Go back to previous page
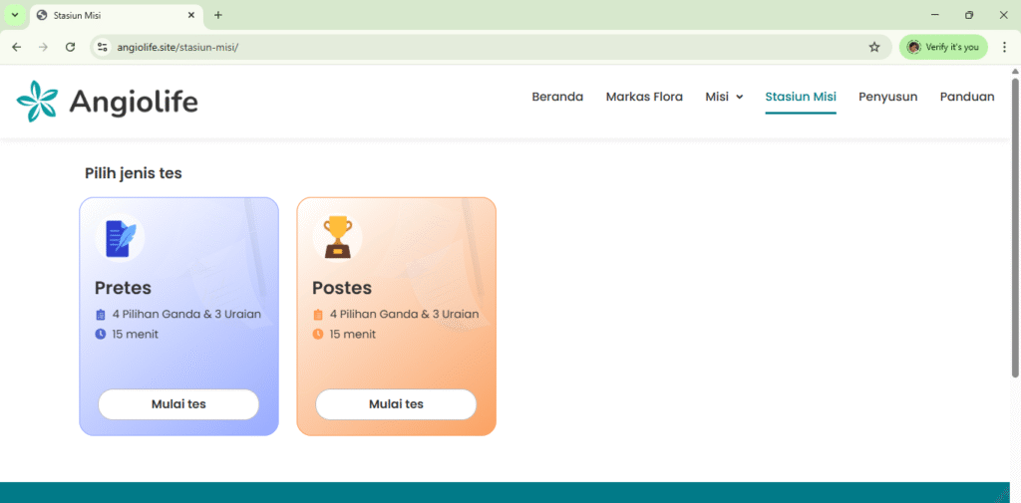 pyautogui.click(x=16, y=47)
